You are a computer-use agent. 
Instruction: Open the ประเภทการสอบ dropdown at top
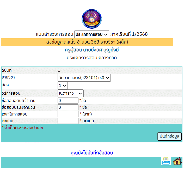(x=91, y=34)
